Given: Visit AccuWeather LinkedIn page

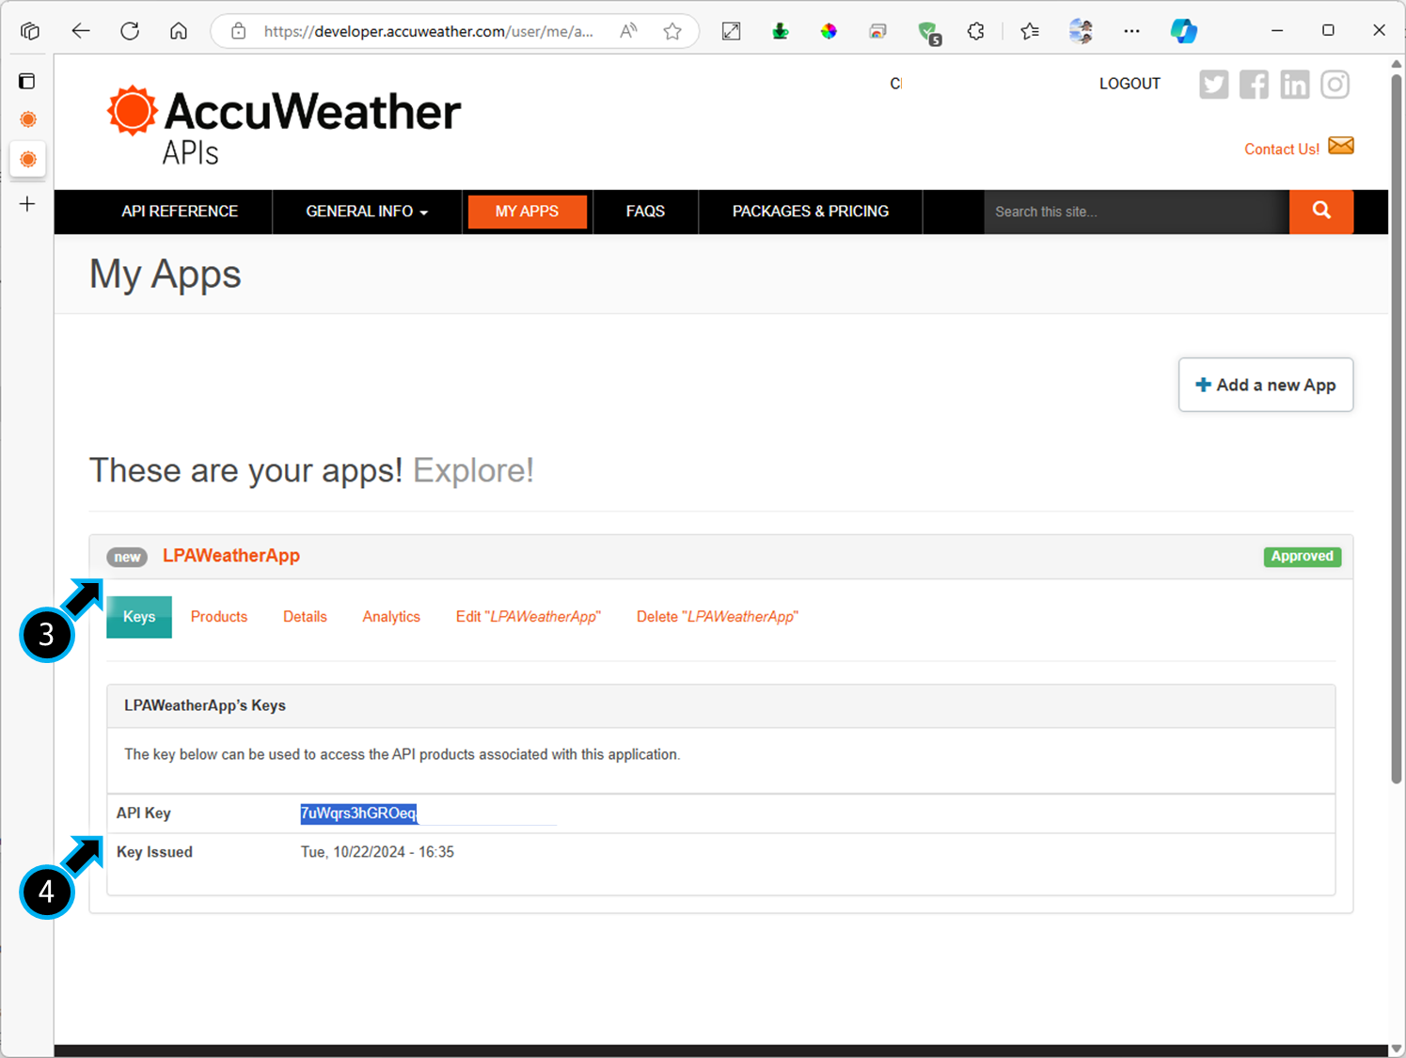Looking at the screenshot, I should coord(1294,85).
